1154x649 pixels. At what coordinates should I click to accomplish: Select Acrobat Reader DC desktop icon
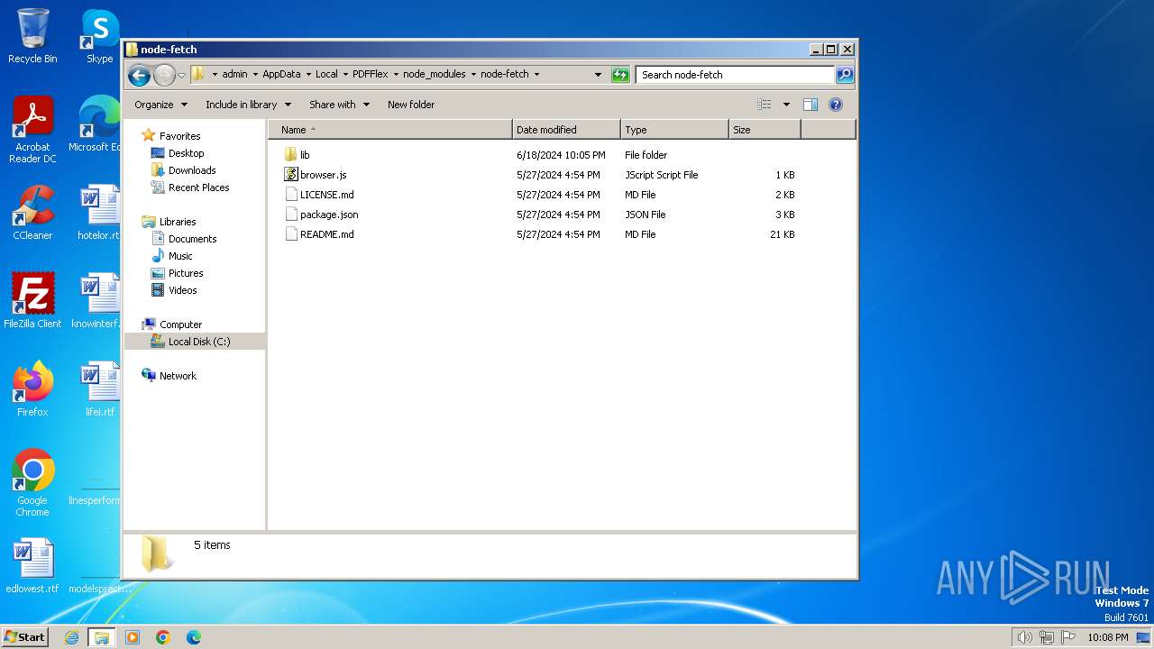[x=32, y=130]
